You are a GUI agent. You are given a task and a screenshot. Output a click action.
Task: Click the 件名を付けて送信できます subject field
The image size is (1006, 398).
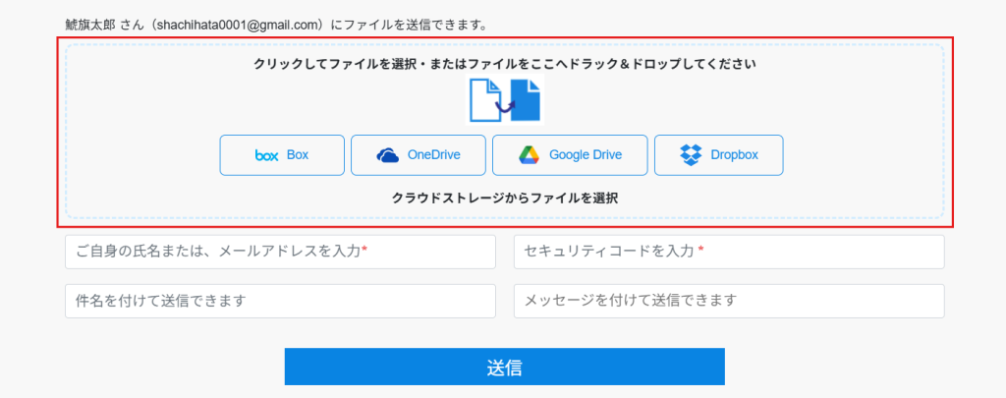[280, 301]
